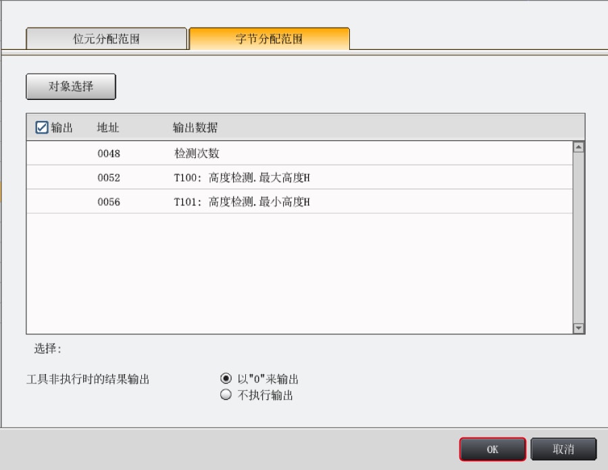Toggle the 输出 header checkbox
The image size is (608, 470).
42,128
